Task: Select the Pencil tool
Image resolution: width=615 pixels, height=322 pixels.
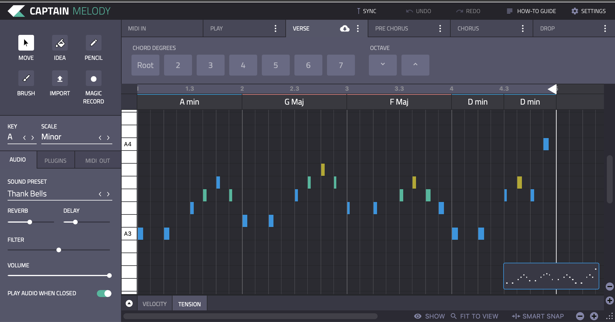Action: pyautogui.click(x=94, y=43)
